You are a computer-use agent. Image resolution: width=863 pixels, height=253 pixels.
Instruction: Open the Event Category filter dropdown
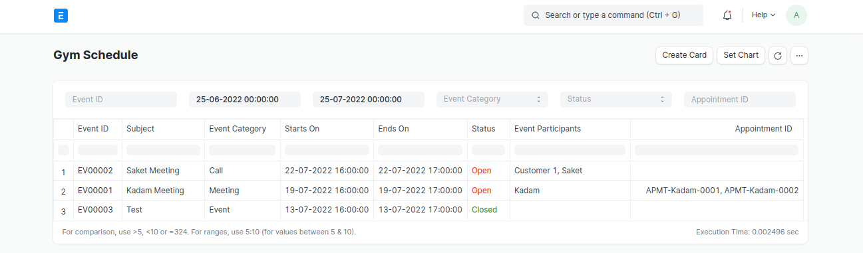pyautogui.click(x=492, y=100)
